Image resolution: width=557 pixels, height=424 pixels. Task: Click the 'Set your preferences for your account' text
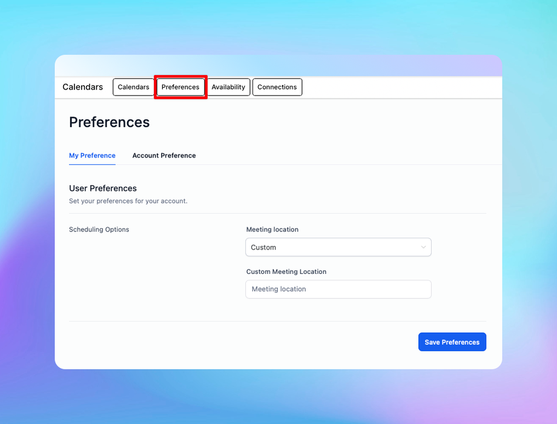(128, 201)
